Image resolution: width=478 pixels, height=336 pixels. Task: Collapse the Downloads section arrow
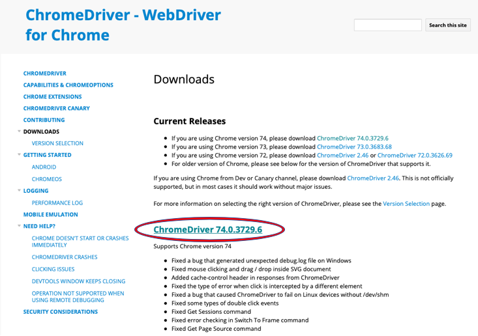point(19,131)
